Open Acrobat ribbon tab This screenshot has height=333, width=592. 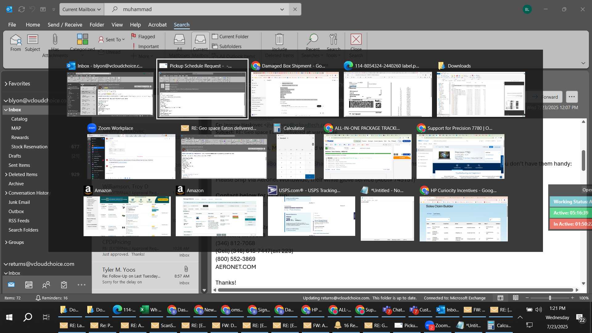point(157,25)
